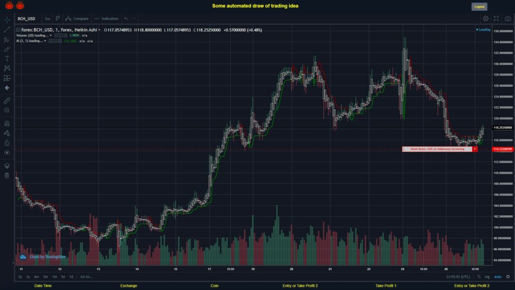Open axis settings gear at bottom right
The height and width of the screenshot is (290, 515).
pyautogui.click(x=508, y=277)
